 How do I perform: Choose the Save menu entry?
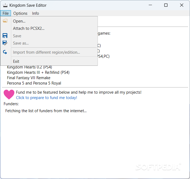click(x=49, y=36)
